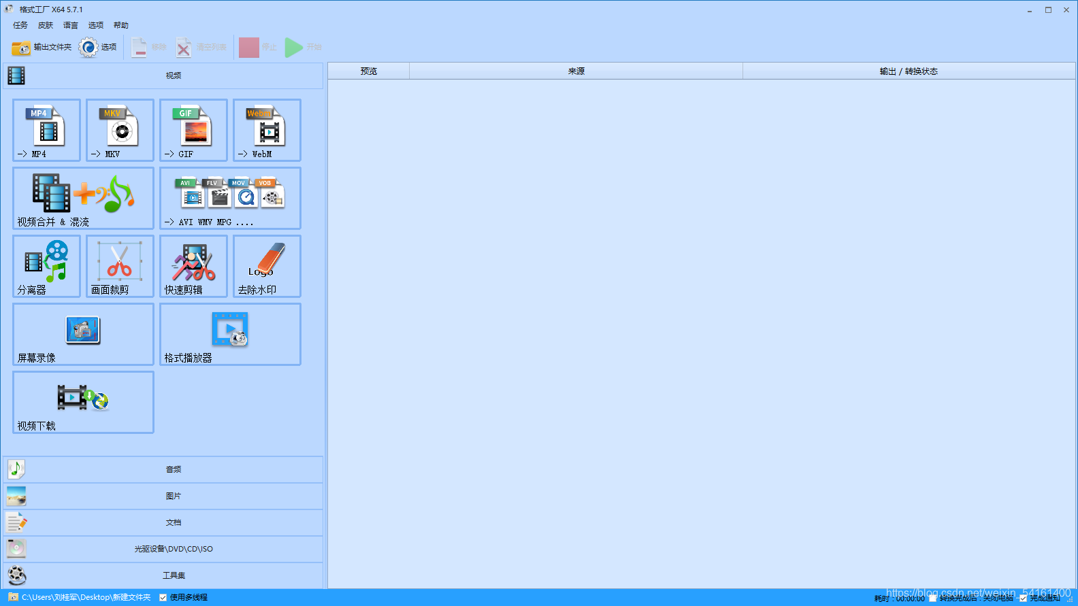Click the 清空列表 clear list toolbar button
Viewport: 1078px width, 606px height.
(201, 48)
